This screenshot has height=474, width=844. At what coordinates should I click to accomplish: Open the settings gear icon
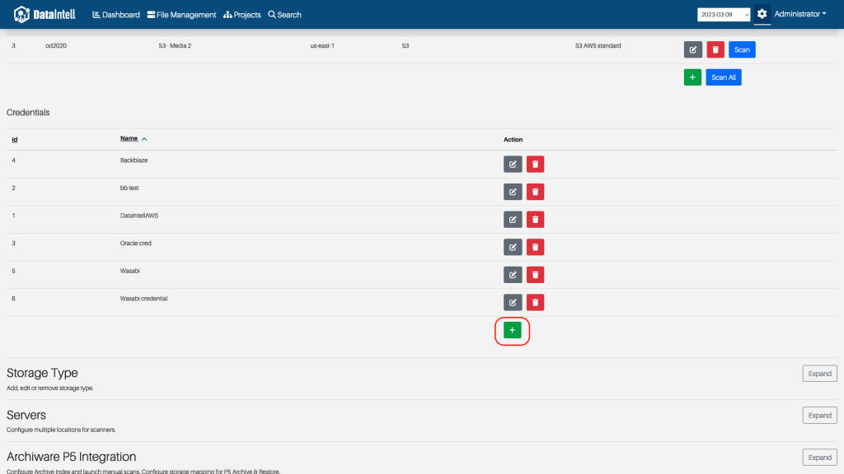coord(762,14)
